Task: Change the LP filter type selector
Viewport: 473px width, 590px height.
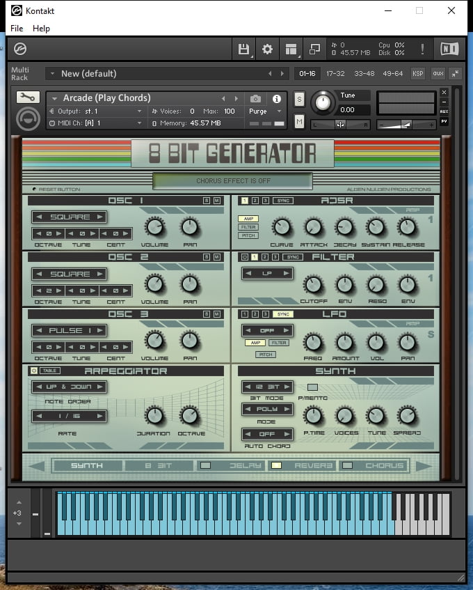Action: click(267, 274)
